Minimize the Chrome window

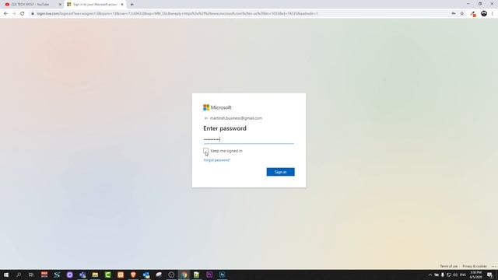click(468, 4)
